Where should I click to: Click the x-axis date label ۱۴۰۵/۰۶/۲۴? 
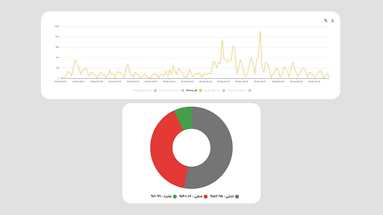pos(96,82)
